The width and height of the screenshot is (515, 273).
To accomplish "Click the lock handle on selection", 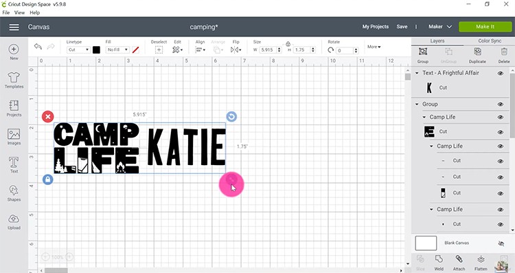I will pos(48,179).
